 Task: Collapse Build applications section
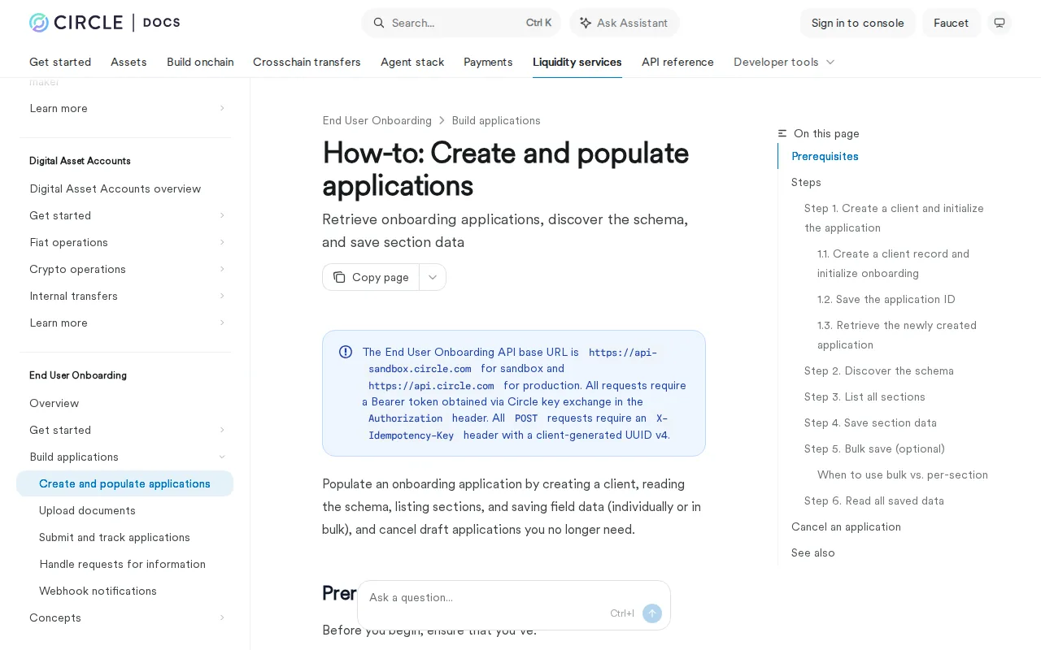pyautogui.click(x=222, y=457)
